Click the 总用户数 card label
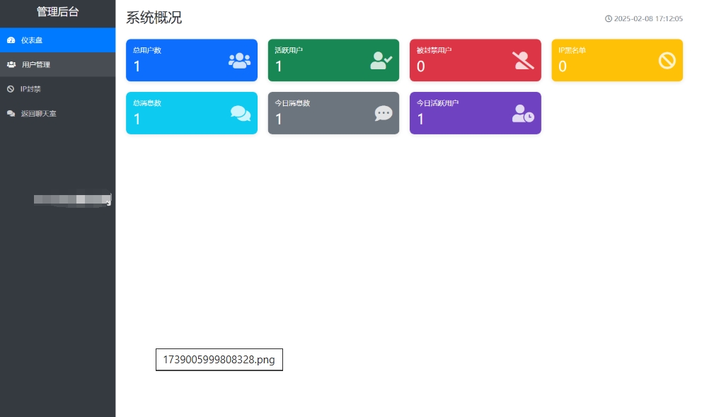 coord(147,50)
